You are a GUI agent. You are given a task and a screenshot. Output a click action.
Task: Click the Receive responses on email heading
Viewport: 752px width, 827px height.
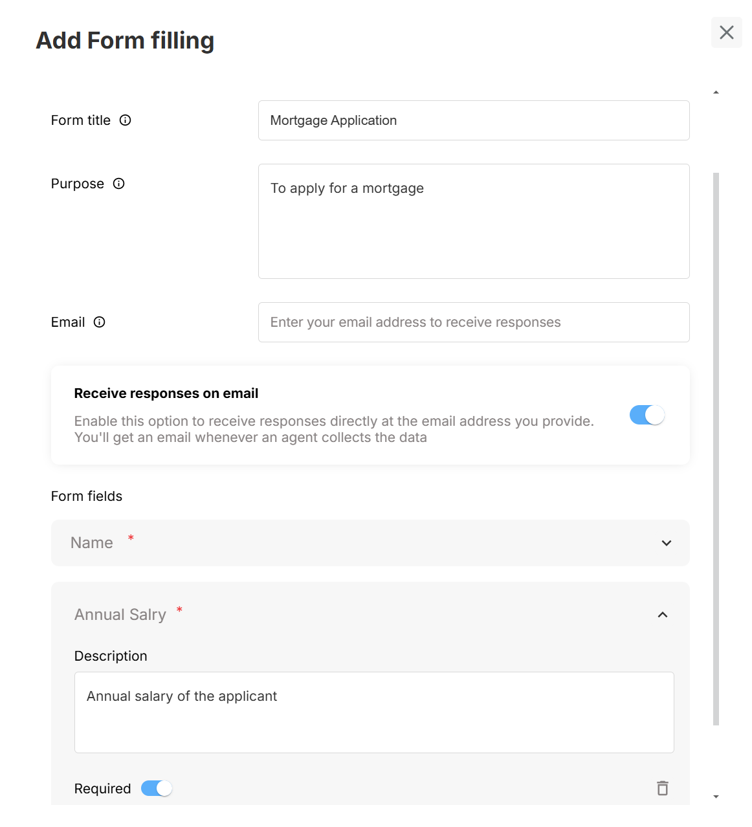coord(166,393)
